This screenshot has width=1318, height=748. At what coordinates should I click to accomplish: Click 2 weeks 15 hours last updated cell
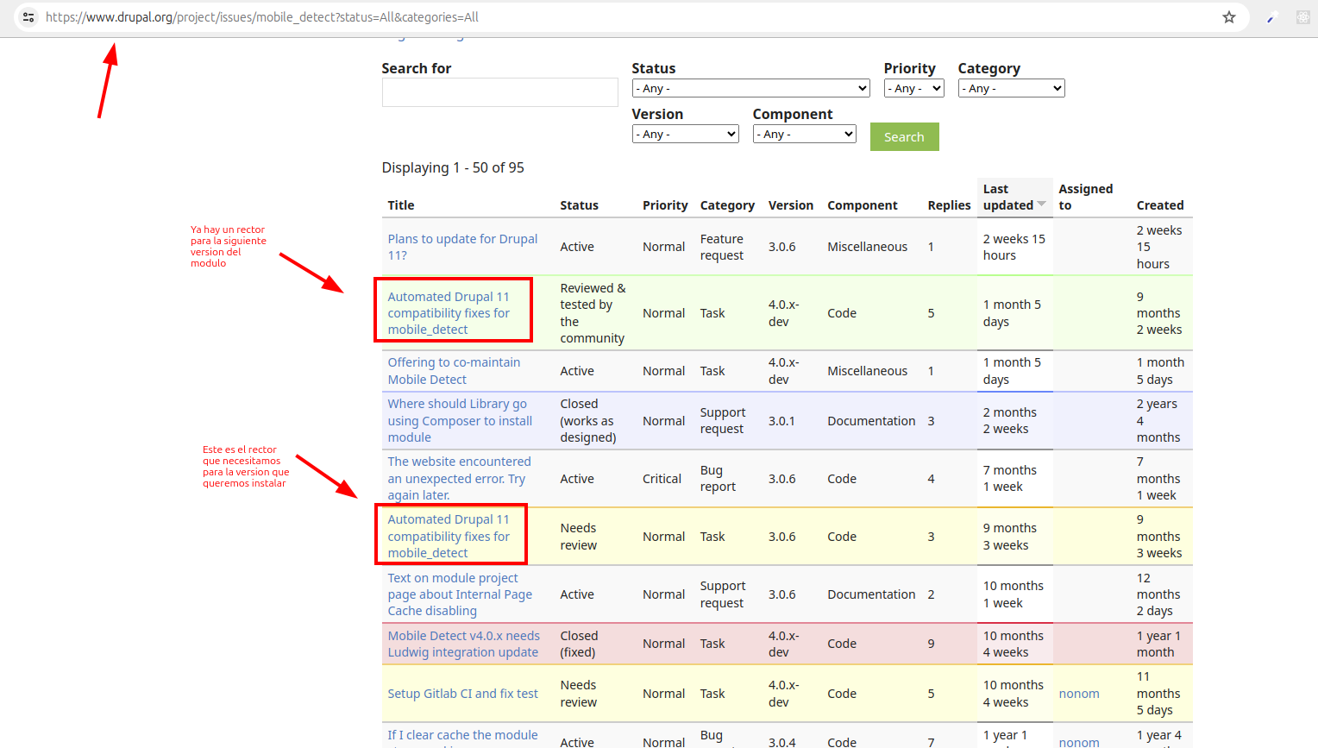[x=1014, y=247]
